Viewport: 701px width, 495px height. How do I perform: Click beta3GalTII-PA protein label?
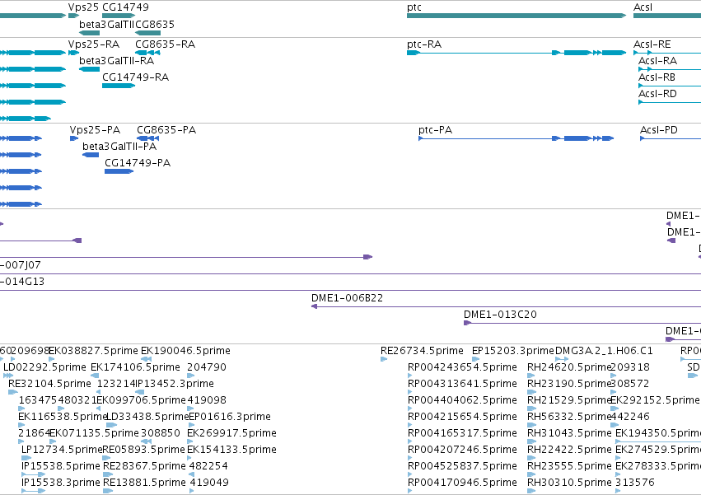(119, 147)
